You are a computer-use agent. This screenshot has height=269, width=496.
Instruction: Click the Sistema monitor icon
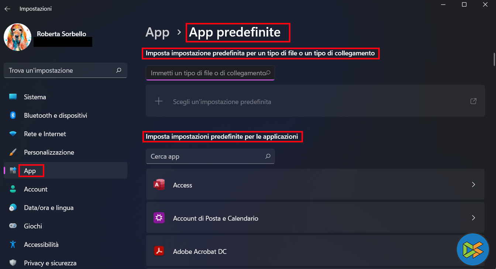coord(13,97)
